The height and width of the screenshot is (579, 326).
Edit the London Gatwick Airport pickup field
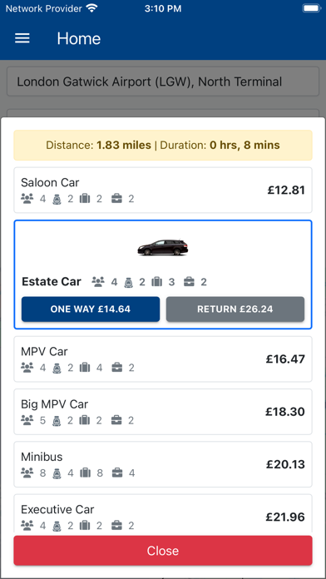pos(163,82)
